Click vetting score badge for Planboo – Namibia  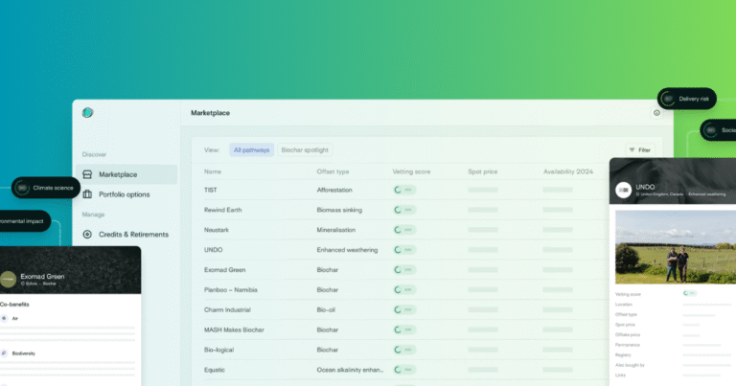click(x=404, y=290)
